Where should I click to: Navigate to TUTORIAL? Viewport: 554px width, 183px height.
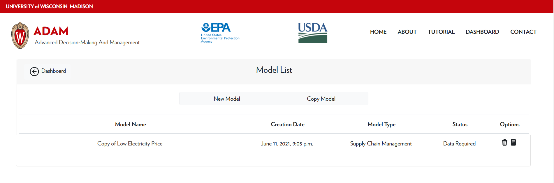coord(441,32)
